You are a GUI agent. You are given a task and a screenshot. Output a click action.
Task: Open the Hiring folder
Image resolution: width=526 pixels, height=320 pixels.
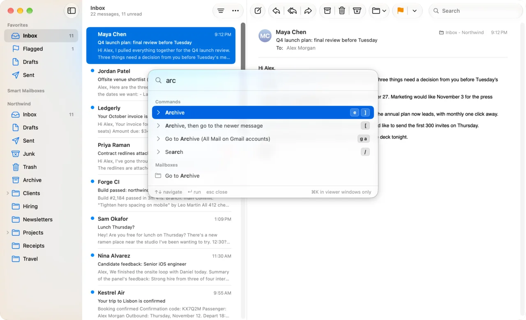41,206
